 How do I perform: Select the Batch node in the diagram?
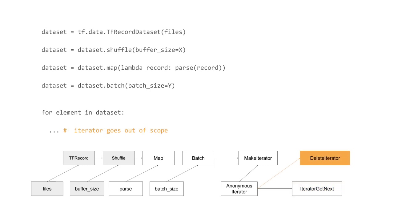pyautogui.click(x=198, y=158)
